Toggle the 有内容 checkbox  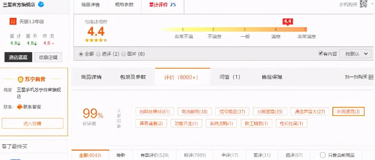(x=321, y=53)
